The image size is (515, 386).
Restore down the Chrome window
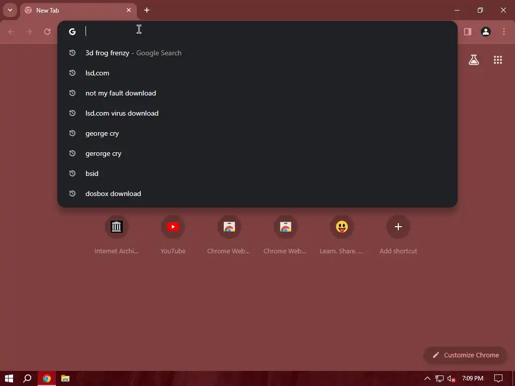(x=480, y=10)
